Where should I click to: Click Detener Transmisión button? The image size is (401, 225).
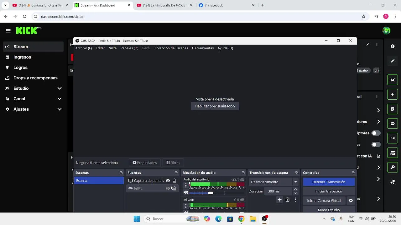(x=329, y=182)
